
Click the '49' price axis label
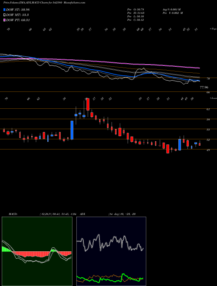pyautogui.click(x=208, y=150)
